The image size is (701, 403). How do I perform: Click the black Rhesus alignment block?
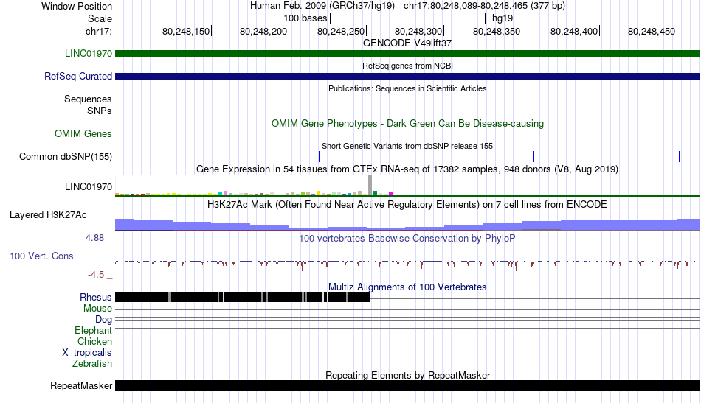pyautogui.click(x=242, y=297)
